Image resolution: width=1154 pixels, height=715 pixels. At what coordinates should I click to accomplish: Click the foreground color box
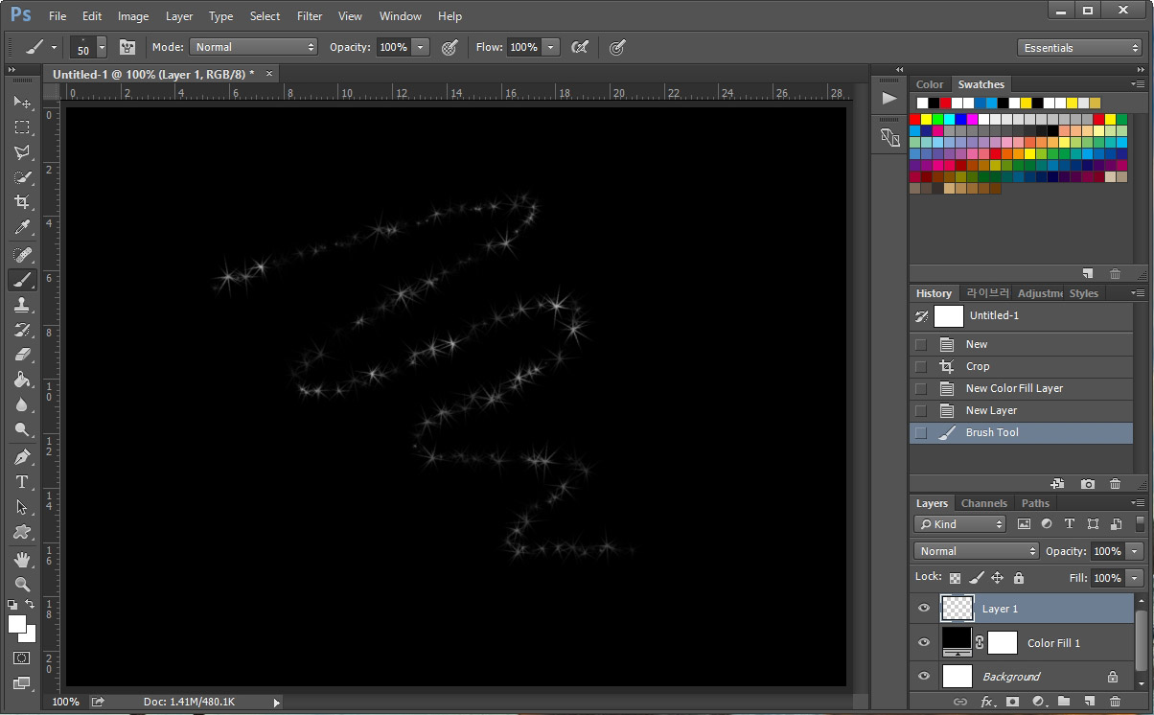click(x=17, y=624)
